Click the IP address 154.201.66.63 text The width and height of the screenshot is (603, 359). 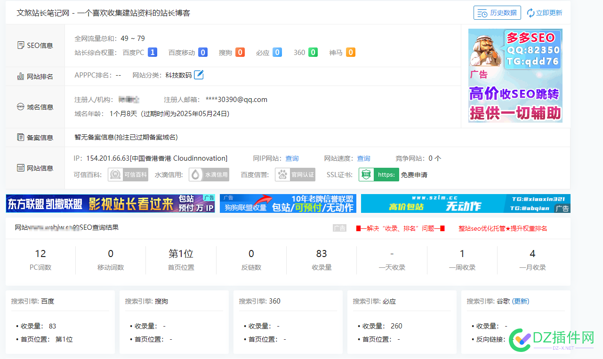coord(107,158)
